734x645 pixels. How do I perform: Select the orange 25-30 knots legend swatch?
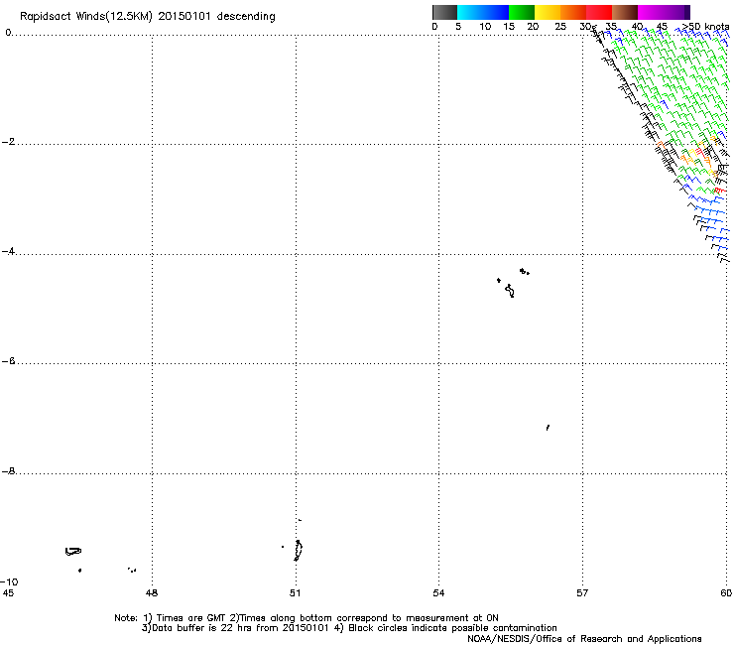(573, 12)
